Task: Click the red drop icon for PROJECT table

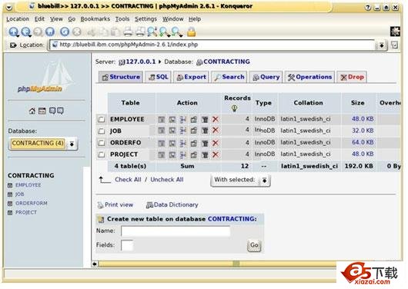Action: coord(216,154)
